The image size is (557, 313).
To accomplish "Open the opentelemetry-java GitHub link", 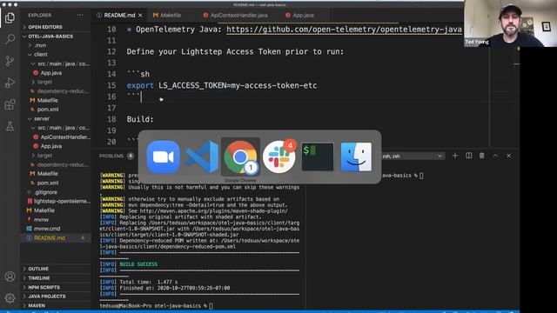I will pos(344,29).
